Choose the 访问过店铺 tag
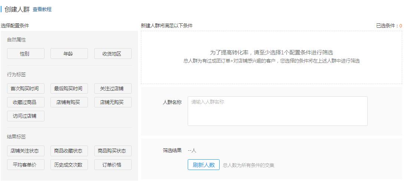Viewport: 417px width, 187px height. 26,116
